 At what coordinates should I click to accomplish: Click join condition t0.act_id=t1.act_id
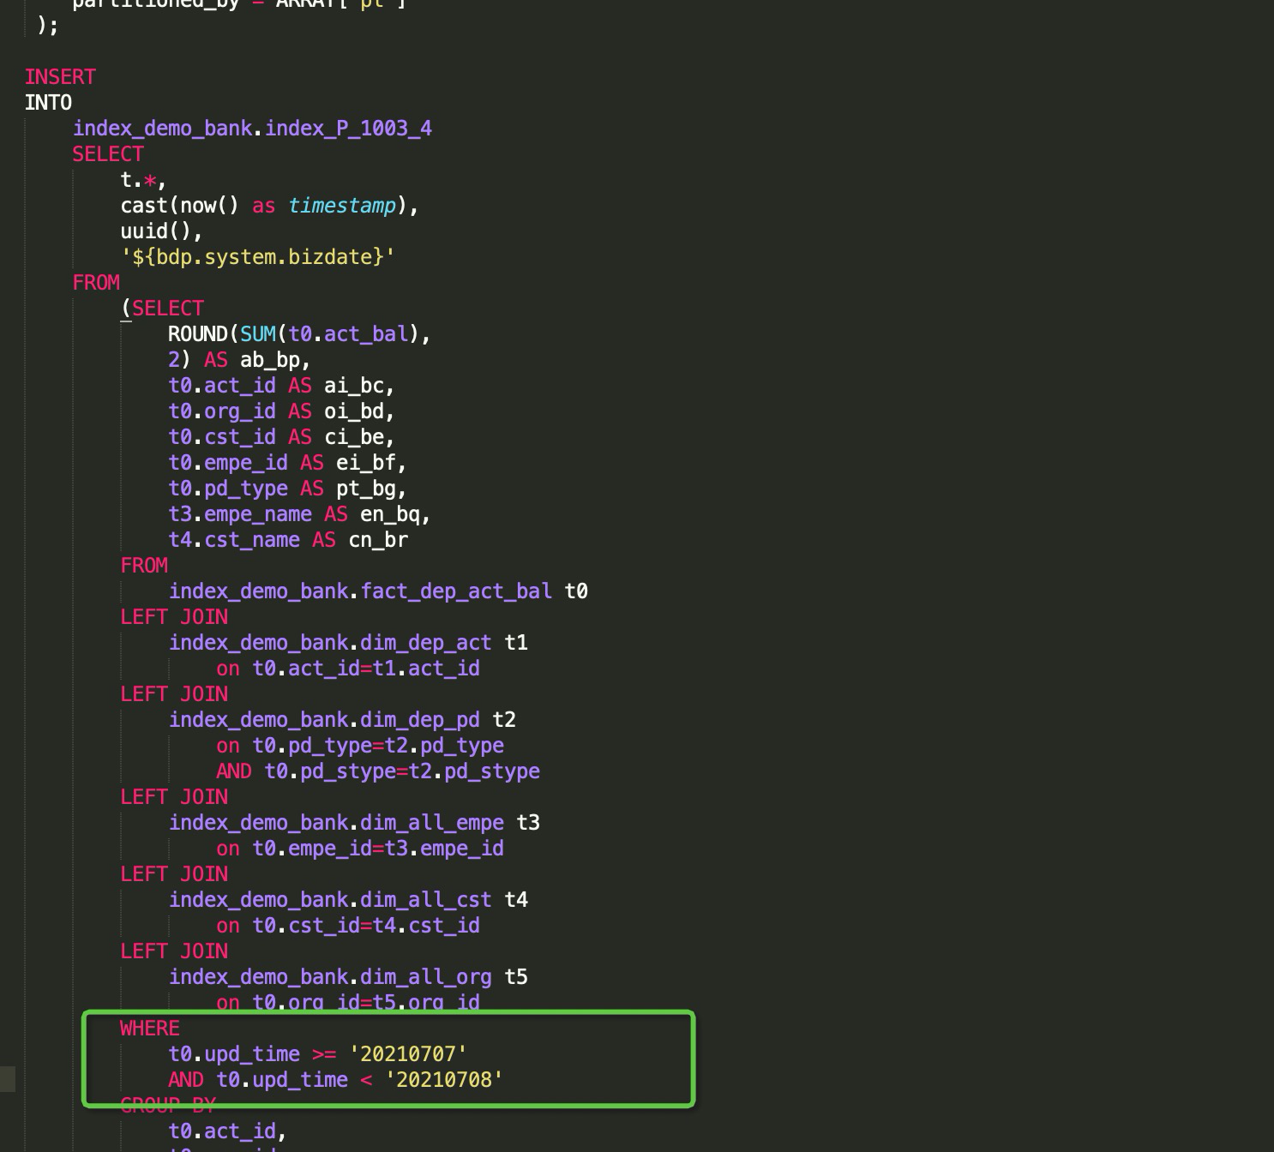pyautogui.click(x=366, y=669)
